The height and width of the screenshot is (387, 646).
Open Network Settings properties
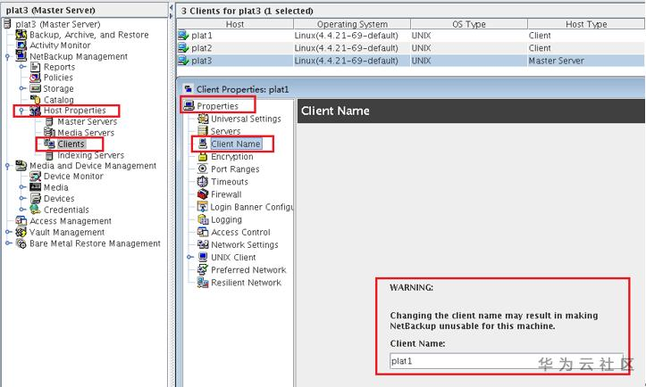244,244
